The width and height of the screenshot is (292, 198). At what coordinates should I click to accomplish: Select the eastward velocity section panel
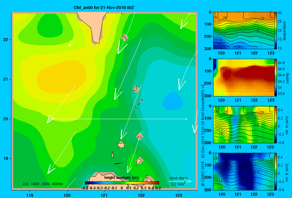244,172
